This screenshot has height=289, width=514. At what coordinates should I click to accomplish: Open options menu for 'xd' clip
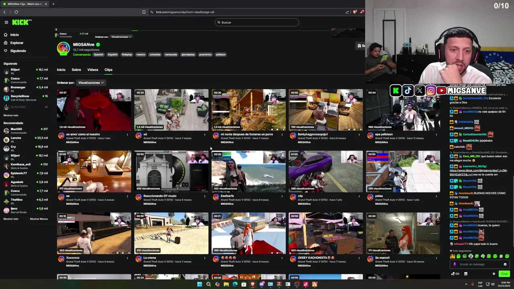(204, 135)
